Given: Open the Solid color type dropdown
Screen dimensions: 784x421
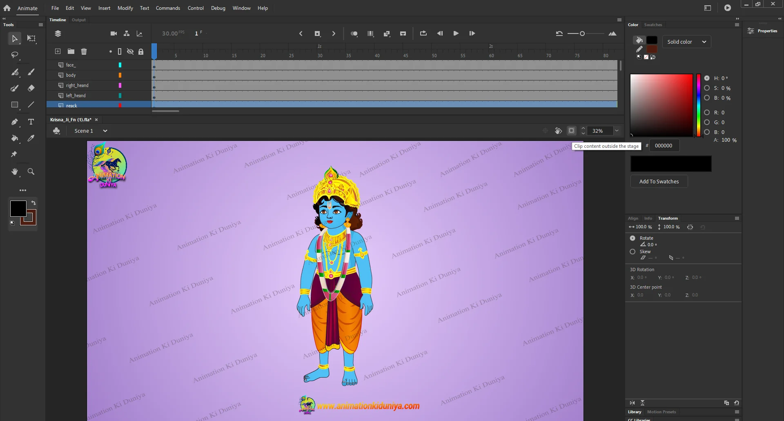Looking at the screenshot, I should point(686,42).
